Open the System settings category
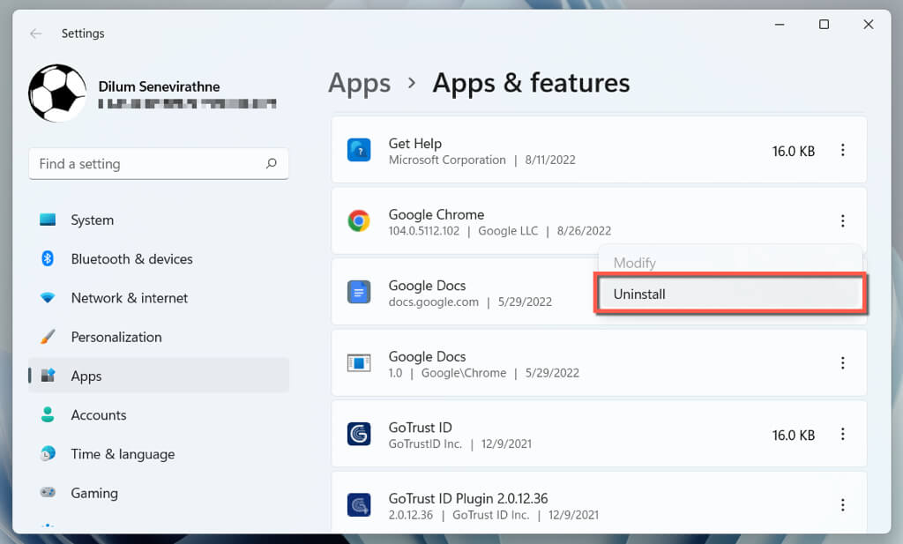Screen dimensions: 903x544 coord(159,220)
